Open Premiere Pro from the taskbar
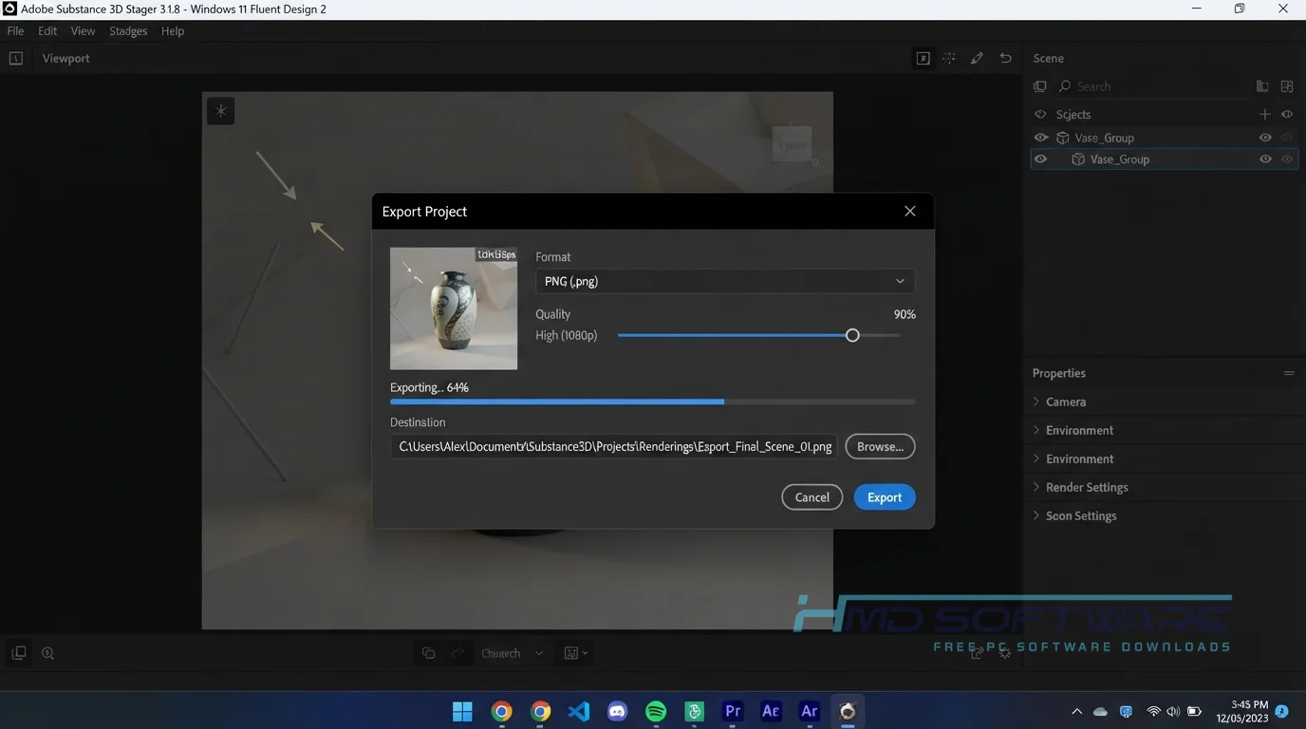Screen dimensions: 1306x729 click(733, 711)
